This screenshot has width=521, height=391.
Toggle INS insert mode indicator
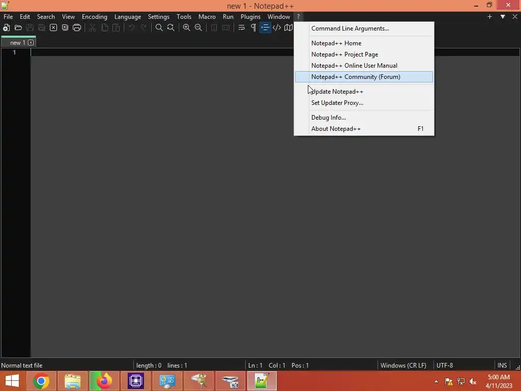(x=502, y=366)
